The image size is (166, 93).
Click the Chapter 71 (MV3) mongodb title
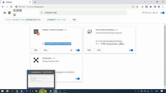pos(53,30)
